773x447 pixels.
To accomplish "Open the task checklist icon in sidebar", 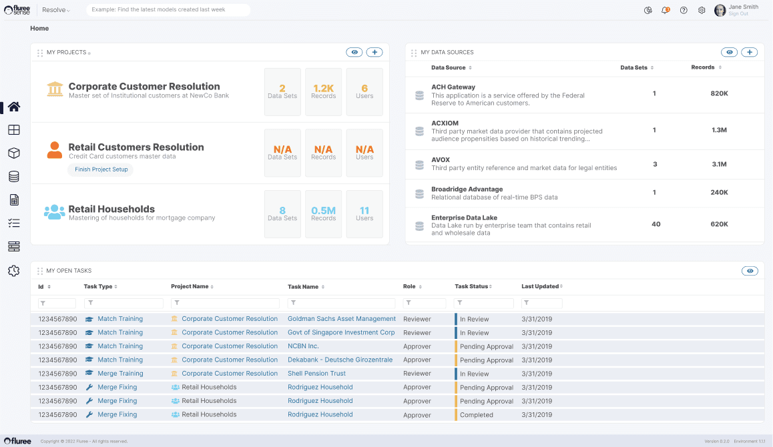I will click(14, 223).
